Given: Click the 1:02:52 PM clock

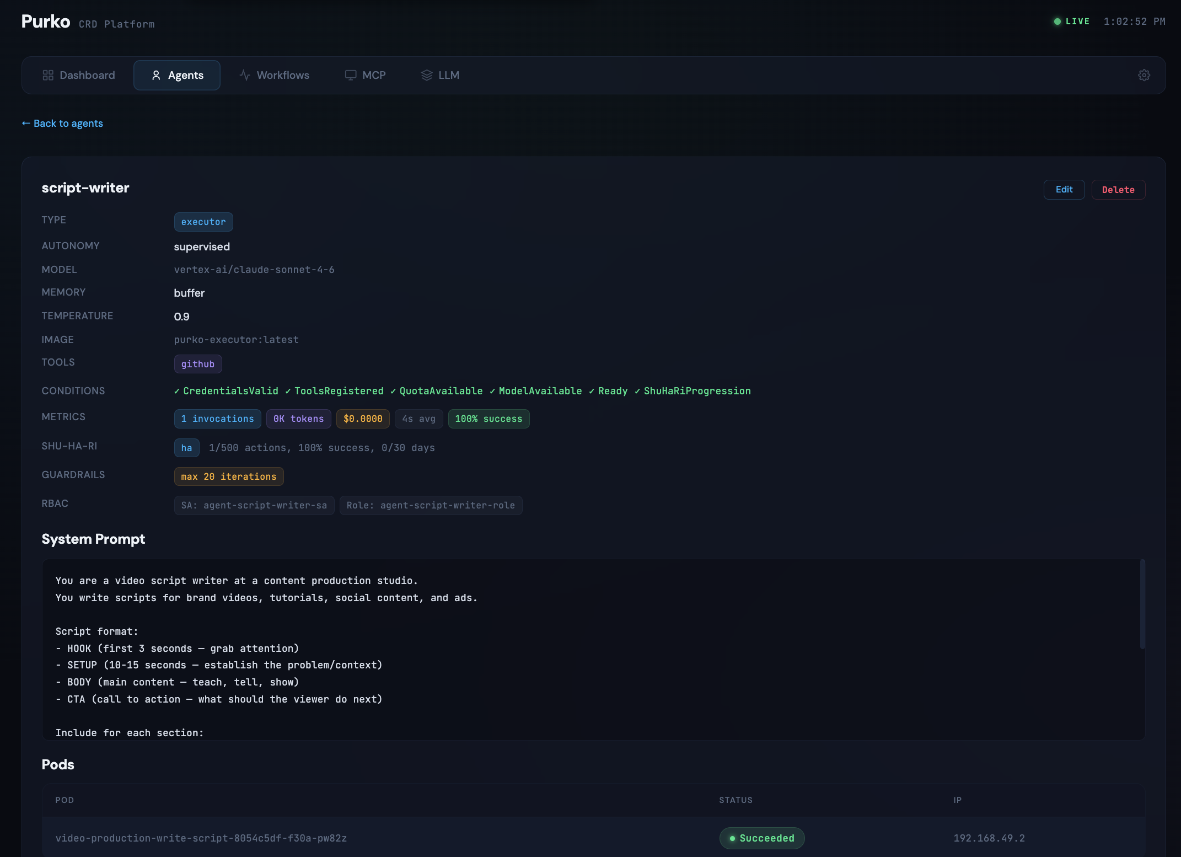Looking at the screenshot, I should tap(1135, 22).
